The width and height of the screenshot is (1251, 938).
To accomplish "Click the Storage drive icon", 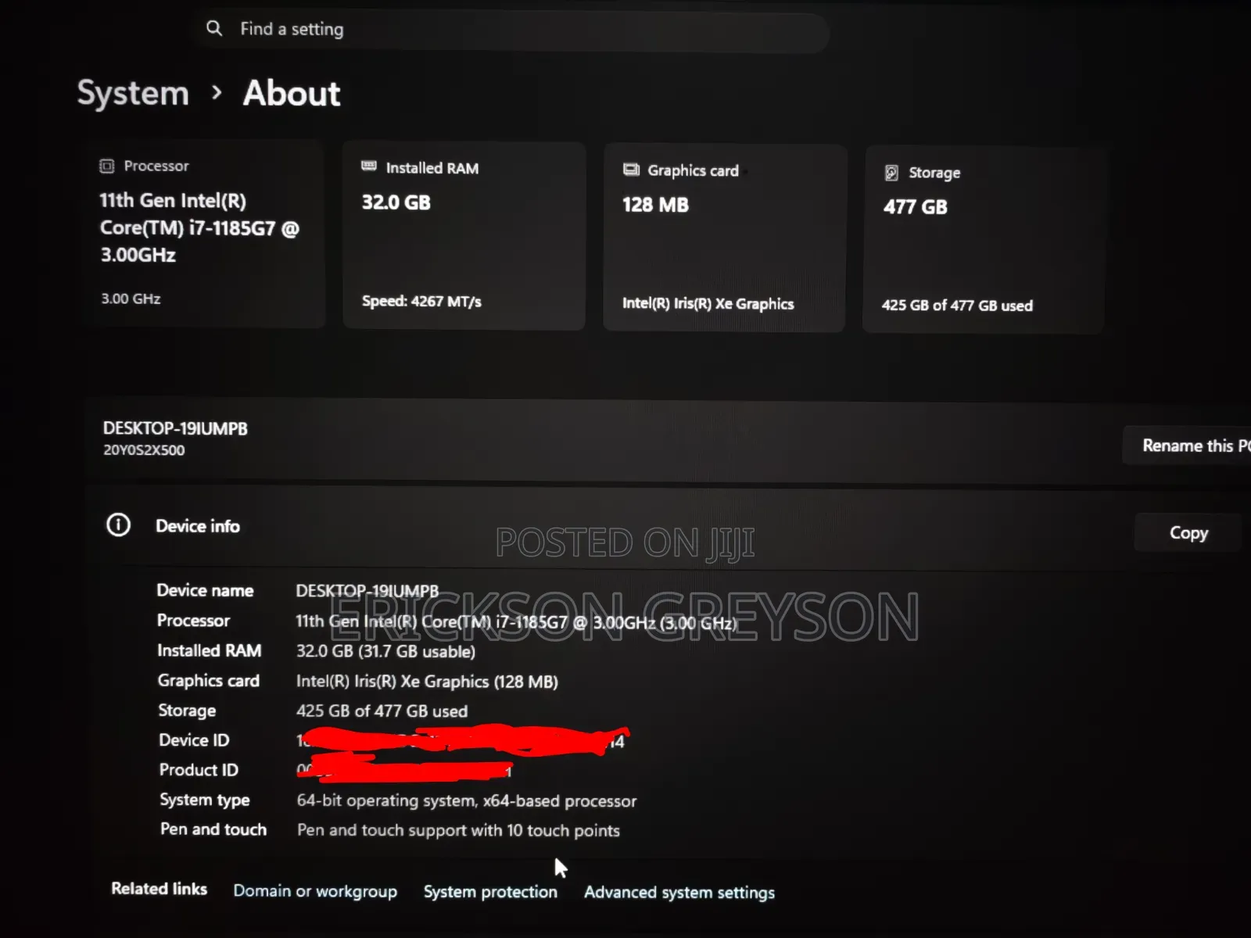I will (x=891, y=173).
